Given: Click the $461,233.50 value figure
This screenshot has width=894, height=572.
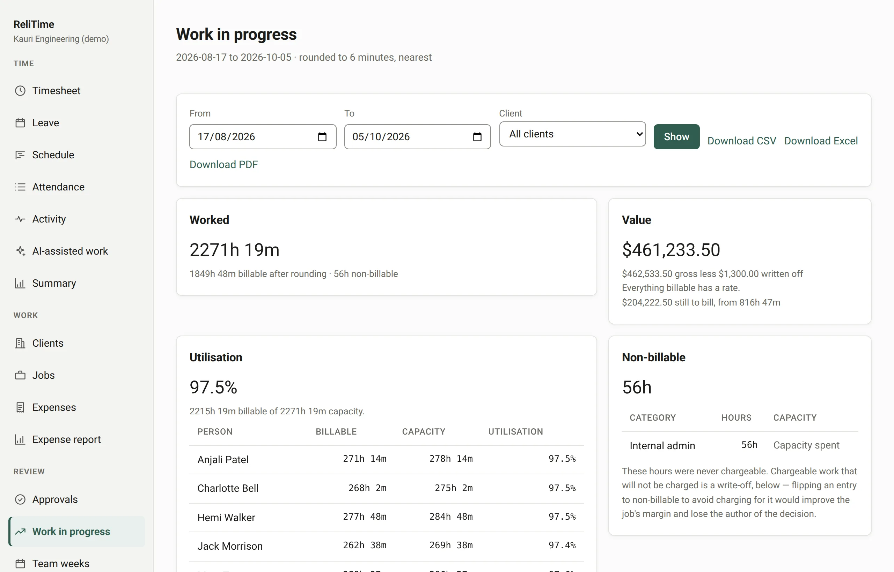Looking at the screenshot, I should click(671, 250).
